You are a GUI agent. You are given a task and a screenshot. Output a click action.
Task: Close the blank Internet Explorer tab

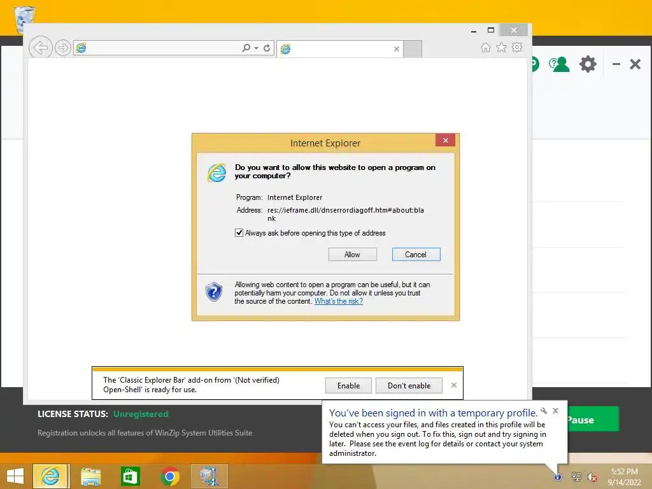[396, 49]
